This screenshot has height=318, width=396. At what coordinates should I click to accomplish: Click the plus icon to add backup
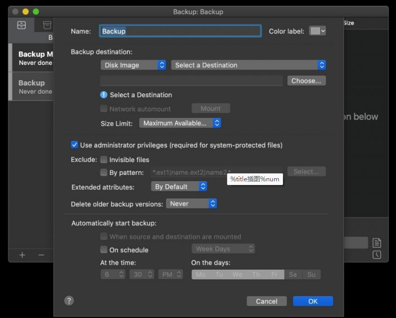(22, 255)
